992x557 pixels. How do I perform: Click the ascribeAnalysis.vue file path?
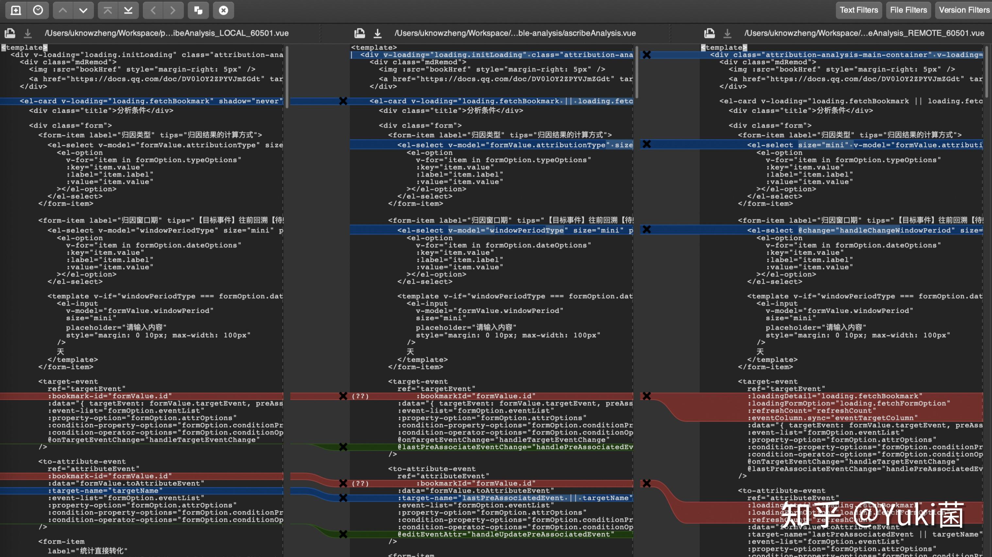pyautogui.click(x=515, y=34)
